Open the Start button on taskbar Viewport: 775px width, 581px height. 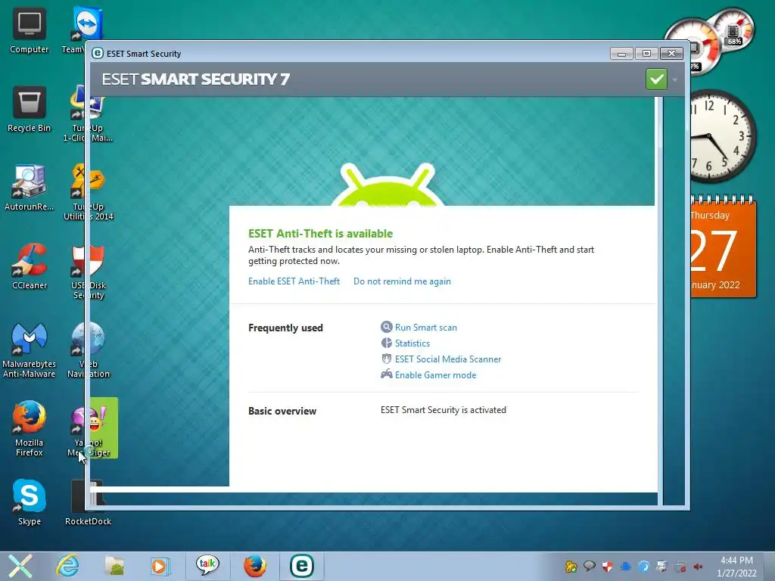pyautogui.click(x=20, y=566)
